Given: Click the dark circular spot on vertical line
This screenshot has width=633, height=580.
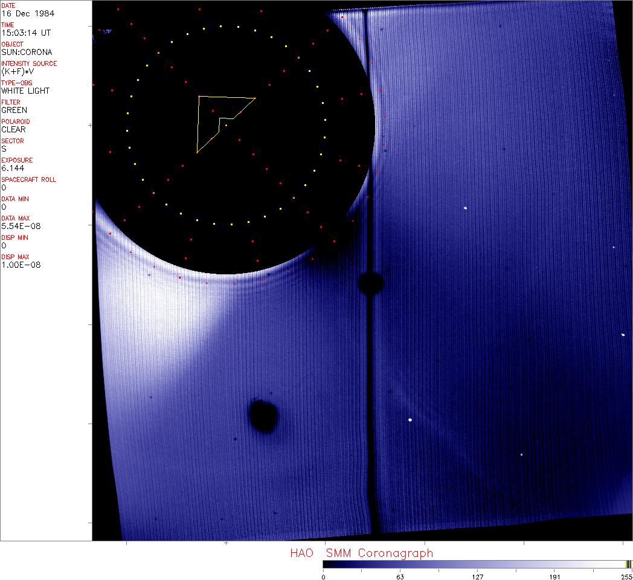Looking at the screenshot, I should pyautogui.click(x=370, y=282).
